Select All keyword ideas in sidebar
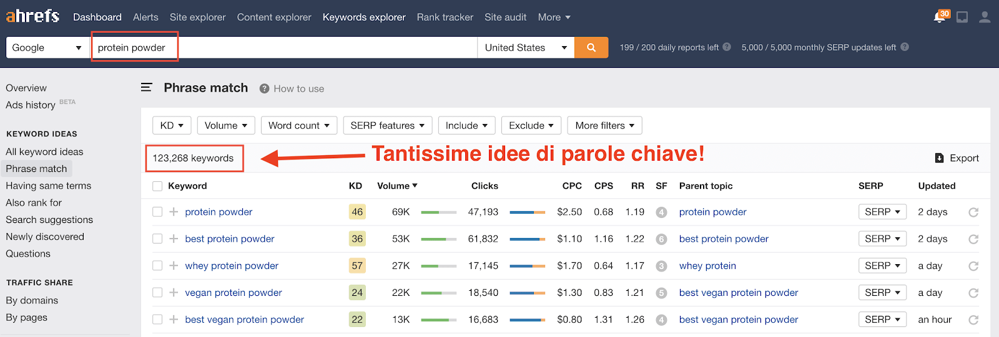Image resolution: width=999 pixels, height=337 pixels. point(44,151)
